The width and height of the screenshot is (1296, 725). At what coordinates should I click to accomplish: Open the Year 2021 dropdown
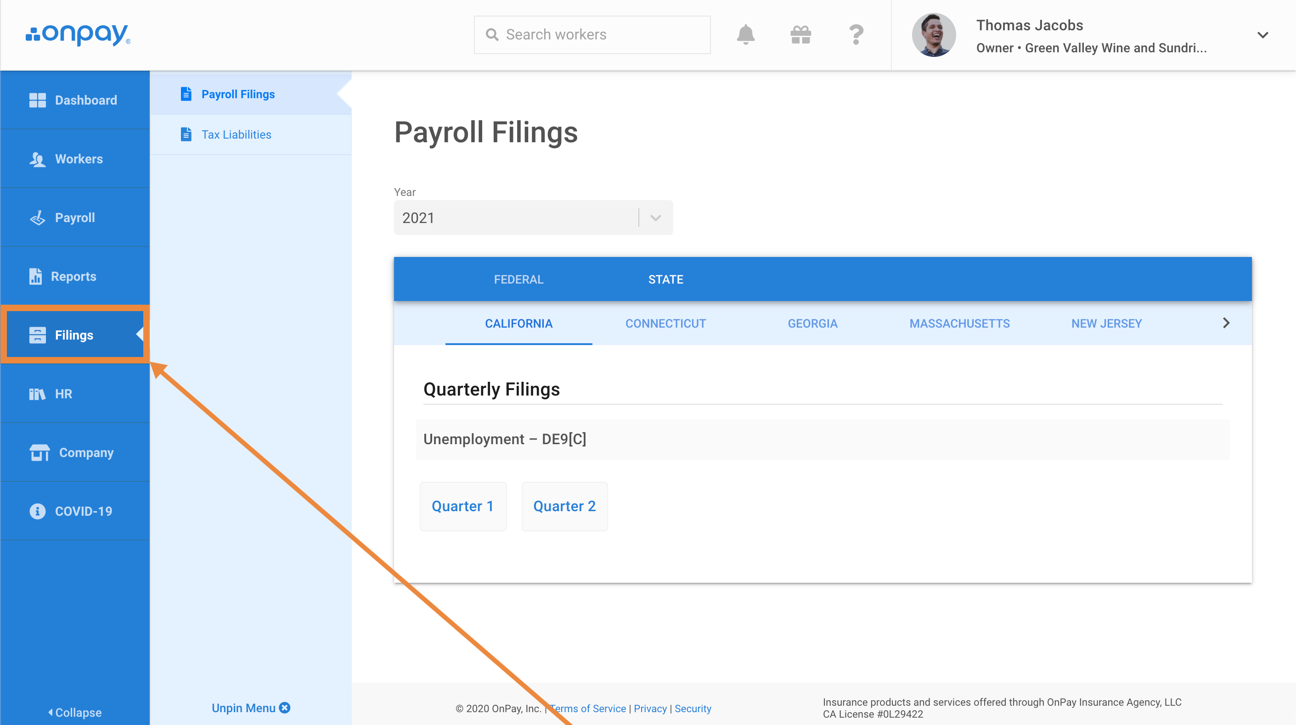click(533, 217)
